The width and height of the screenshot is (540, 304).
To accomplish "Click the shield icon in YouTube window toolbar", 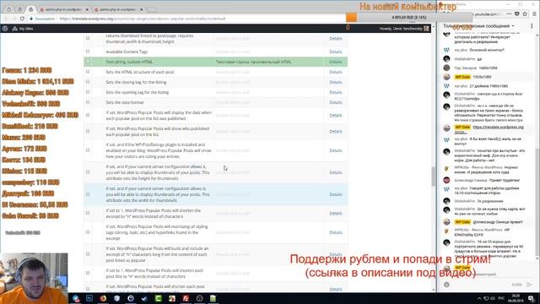I will [x=517, y=14].
